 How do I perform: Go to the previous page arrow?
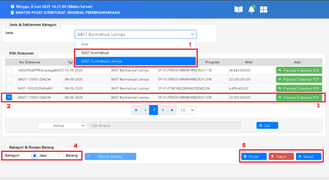pyautogui.click(x=145, y=110)
